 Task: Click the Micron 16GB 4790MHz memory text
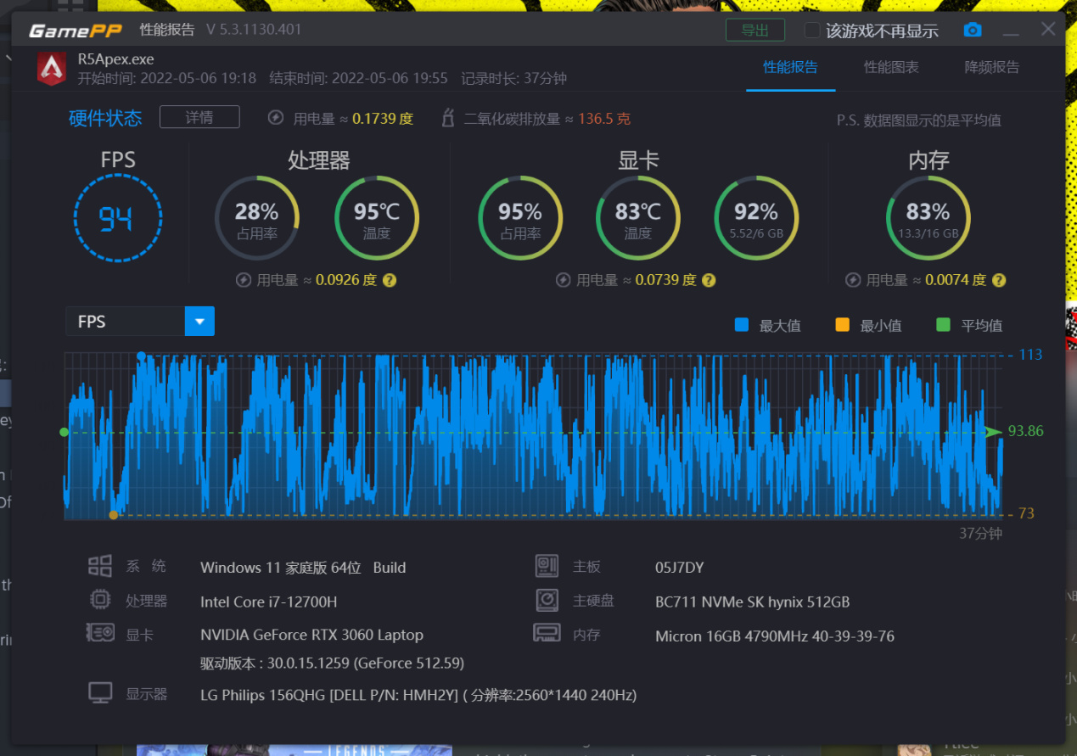click(x=774, y=636)
